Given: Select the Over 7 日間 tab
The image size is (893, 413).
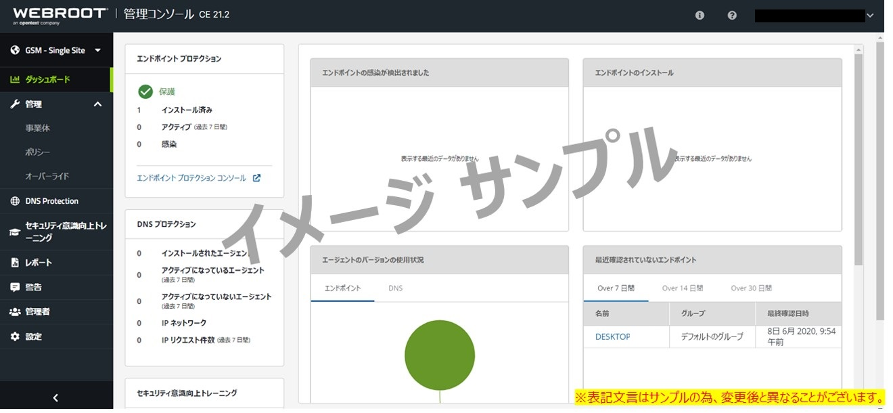Looking at the screenshot, I should [616, 288].
